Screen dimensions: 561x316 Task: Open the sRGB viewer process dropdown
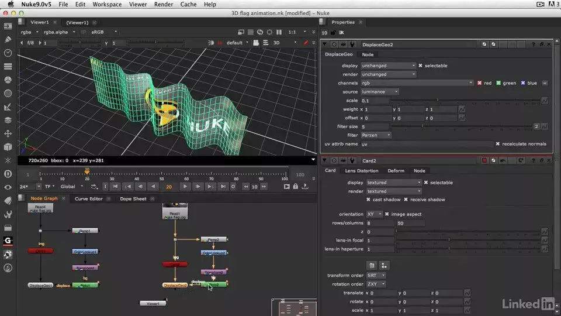(104, 32)
